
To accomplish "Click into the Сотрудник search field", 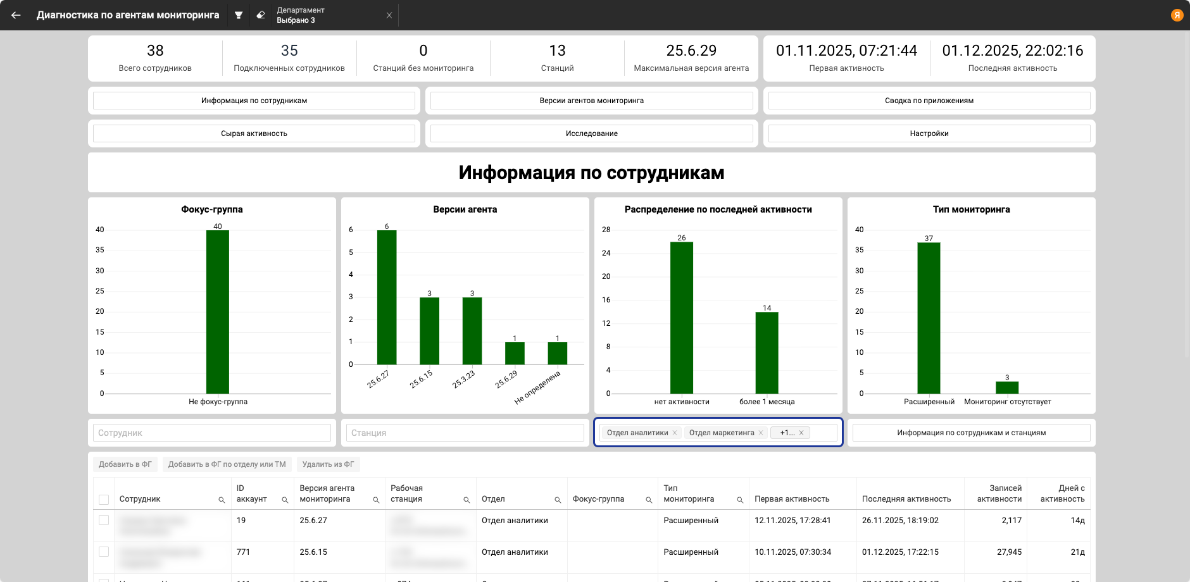I will [212, 433].
